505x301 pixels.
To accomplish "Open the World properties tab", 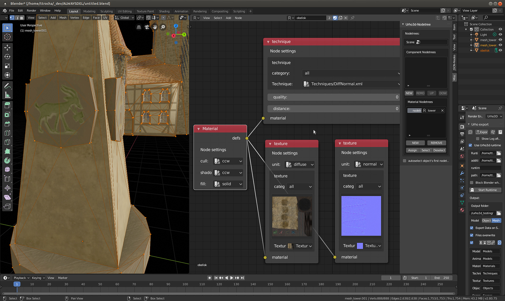I will click(462, 156).
